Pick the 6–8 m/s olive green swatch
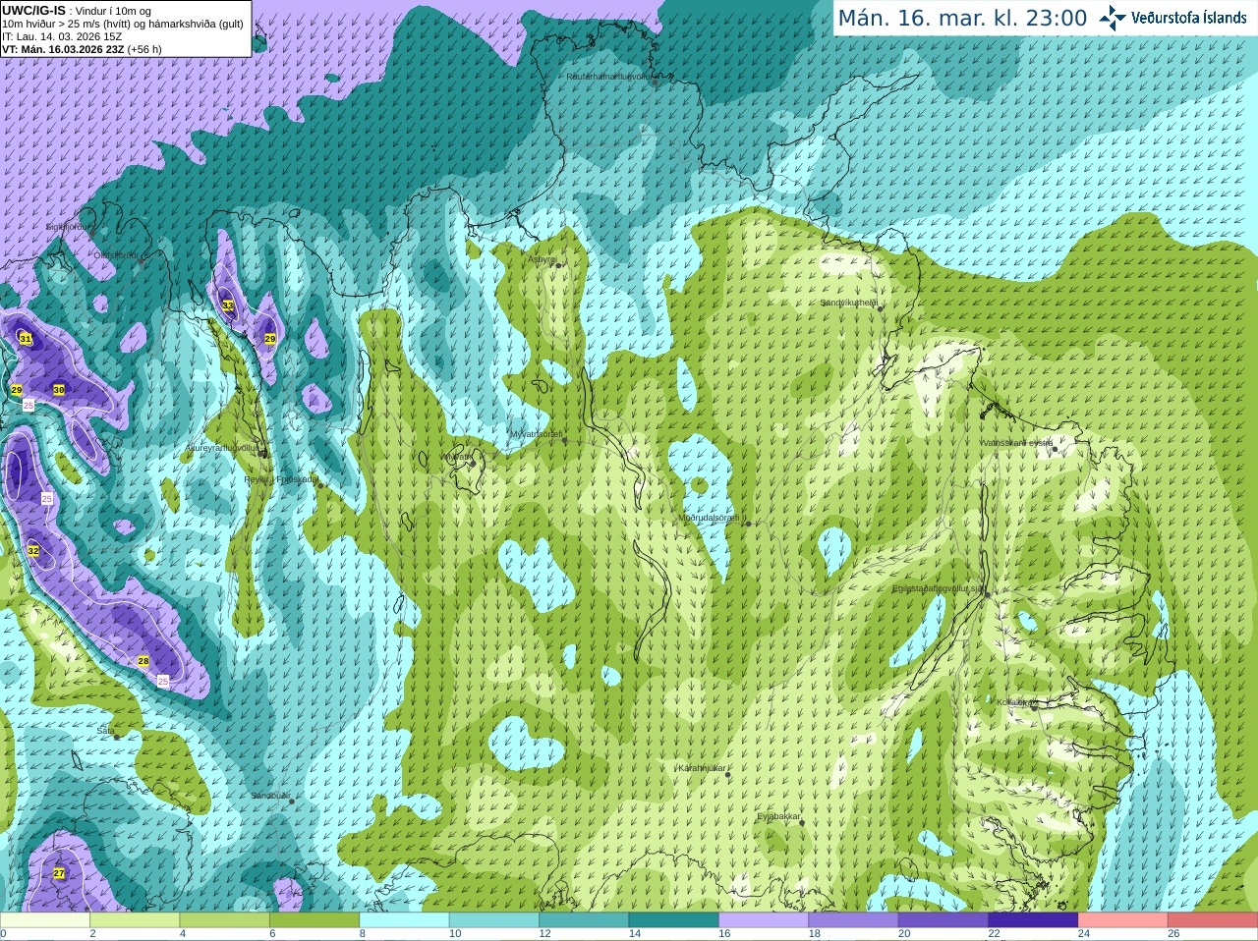The width and height of the screenshot is (1258, 941). pyautogui.click(x=314, y=920)
